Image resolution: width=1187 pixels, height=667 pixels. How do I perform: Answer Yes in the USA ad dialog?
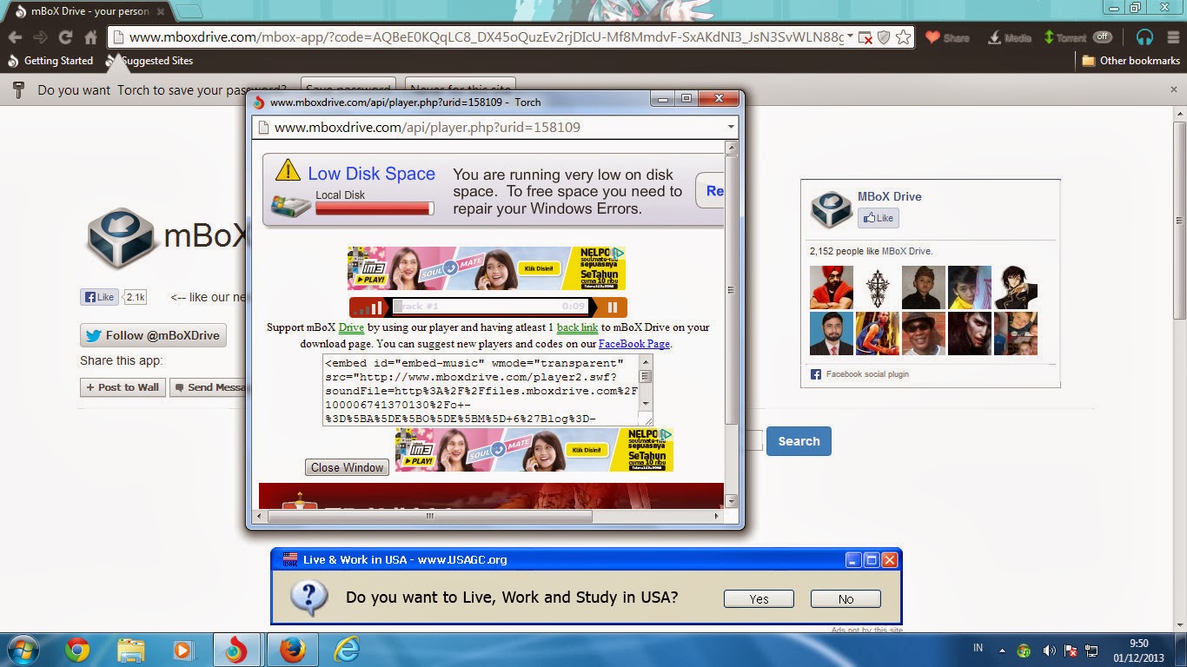pos(759,598)
